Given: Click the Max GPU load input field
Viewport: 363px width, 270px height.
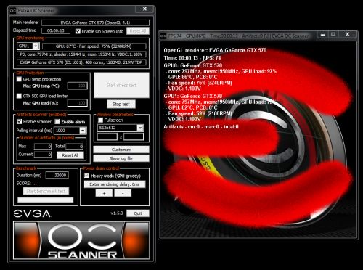Looking at the screenshot, I should (x=78, y=103).
